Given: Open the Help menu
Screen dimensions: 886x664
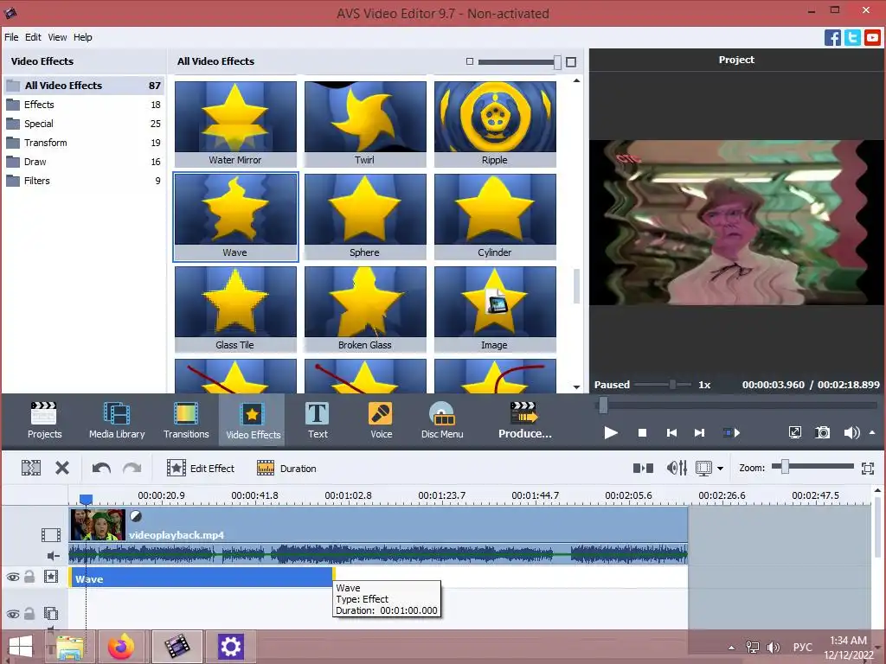Looking at the screenshot, I should click(82, 37).
